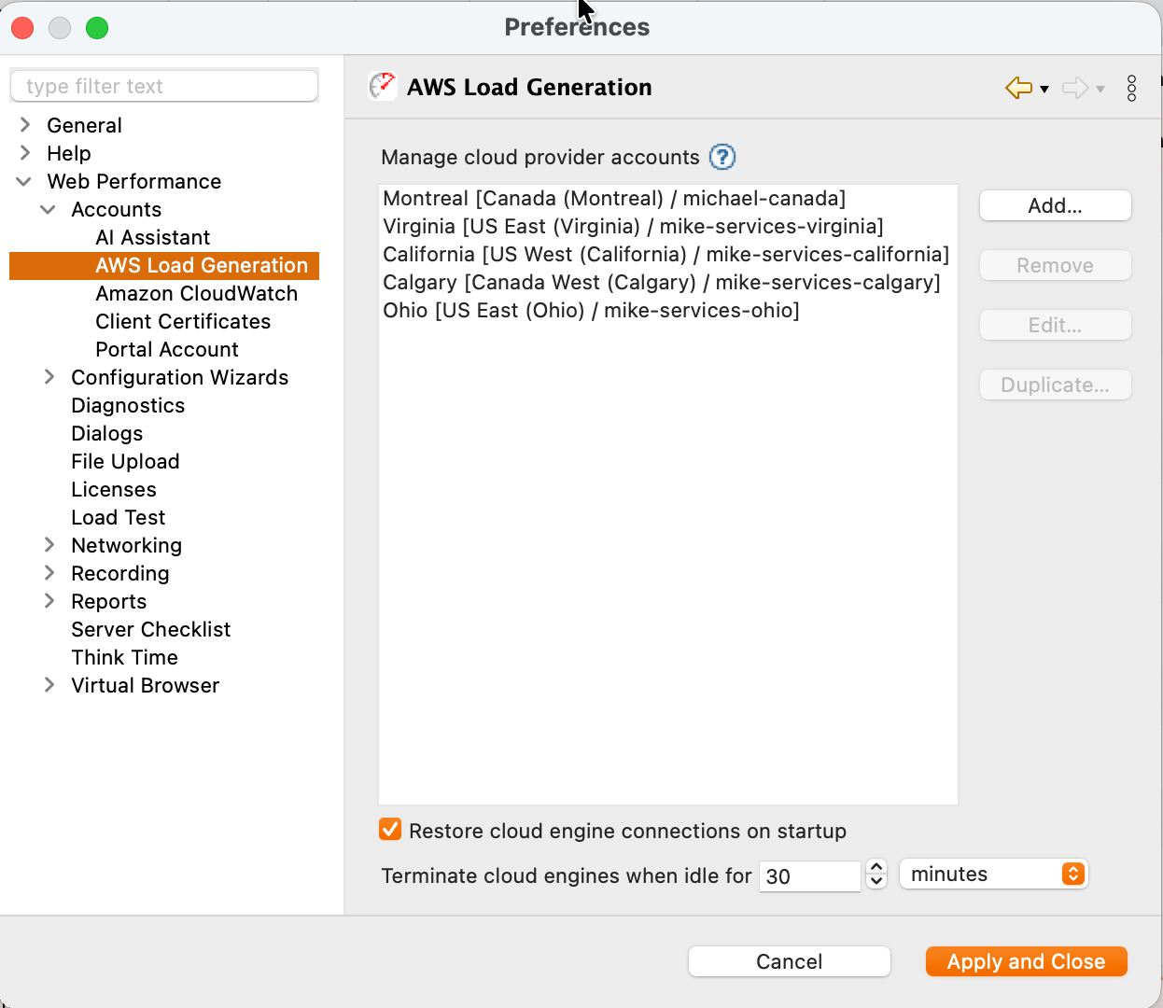Click the forward navigation arrow icon
Screen dimensions: 1163x1008
click(x=1075, y=88)
